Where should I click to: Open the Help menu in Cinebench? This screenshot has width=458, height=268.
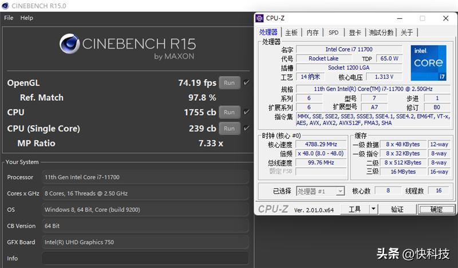click(x=26, y=18)
